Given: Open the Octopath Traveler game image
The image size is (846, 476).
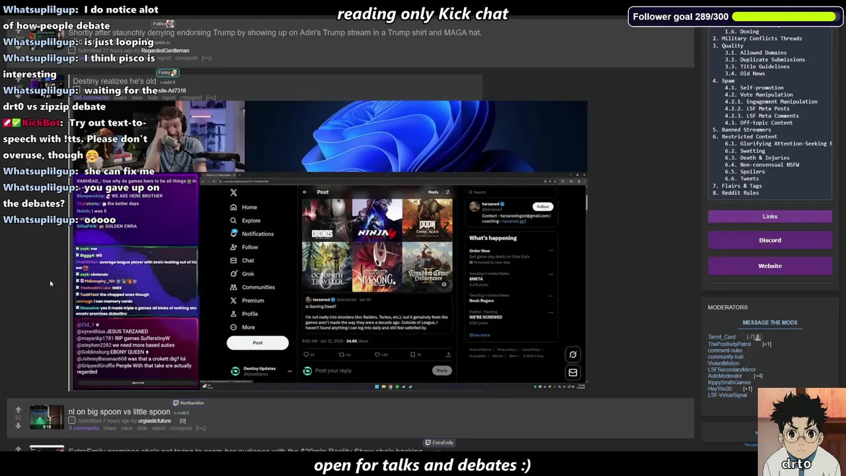Looking at the screenshot, I should [x=327, y=266].
